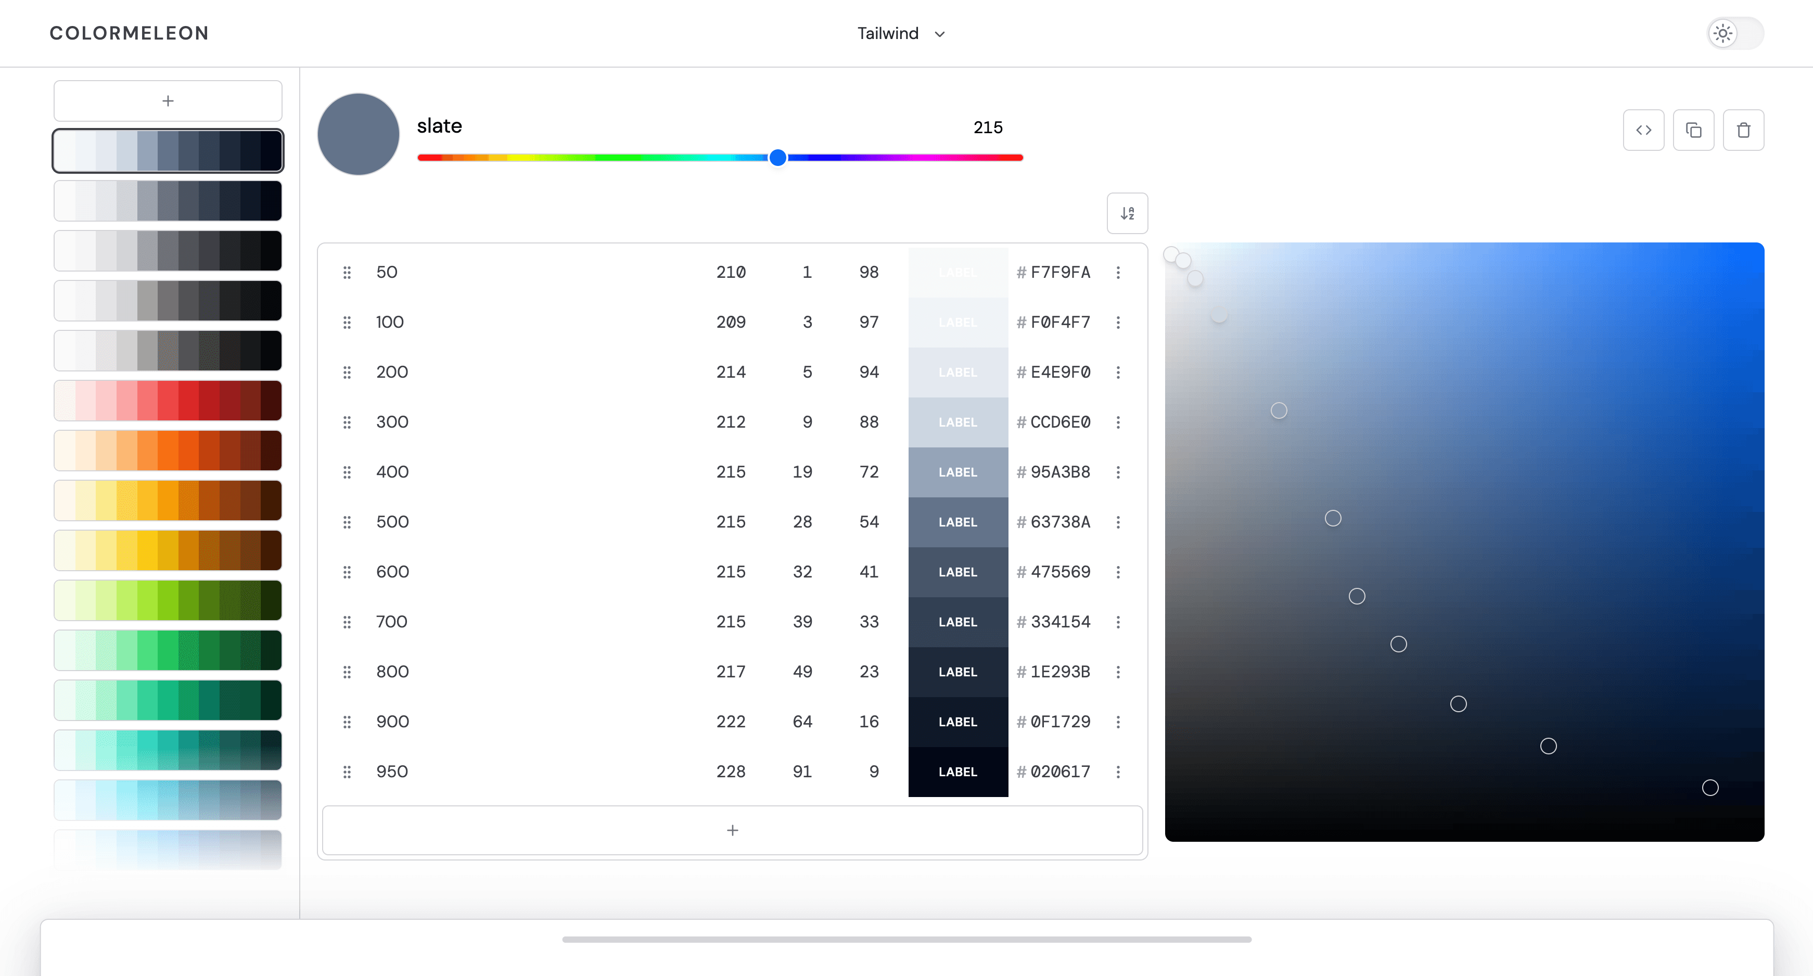Grab the drag handle of shade 100

coord(347,322)
